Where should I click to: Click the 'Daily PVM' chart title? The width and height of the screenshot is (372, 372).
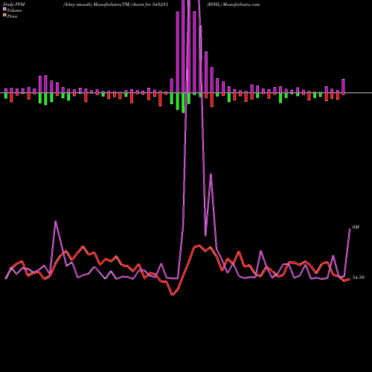coord(14,4)
